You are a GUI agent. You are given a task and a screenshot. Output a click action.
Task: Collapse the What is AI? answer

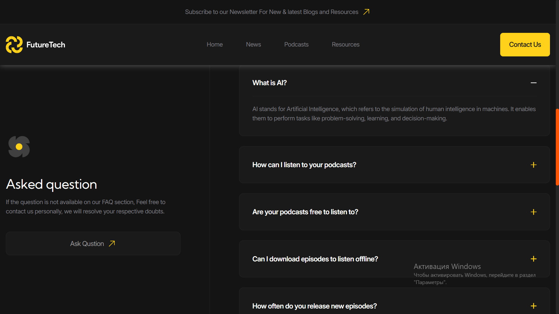point(533,83)
